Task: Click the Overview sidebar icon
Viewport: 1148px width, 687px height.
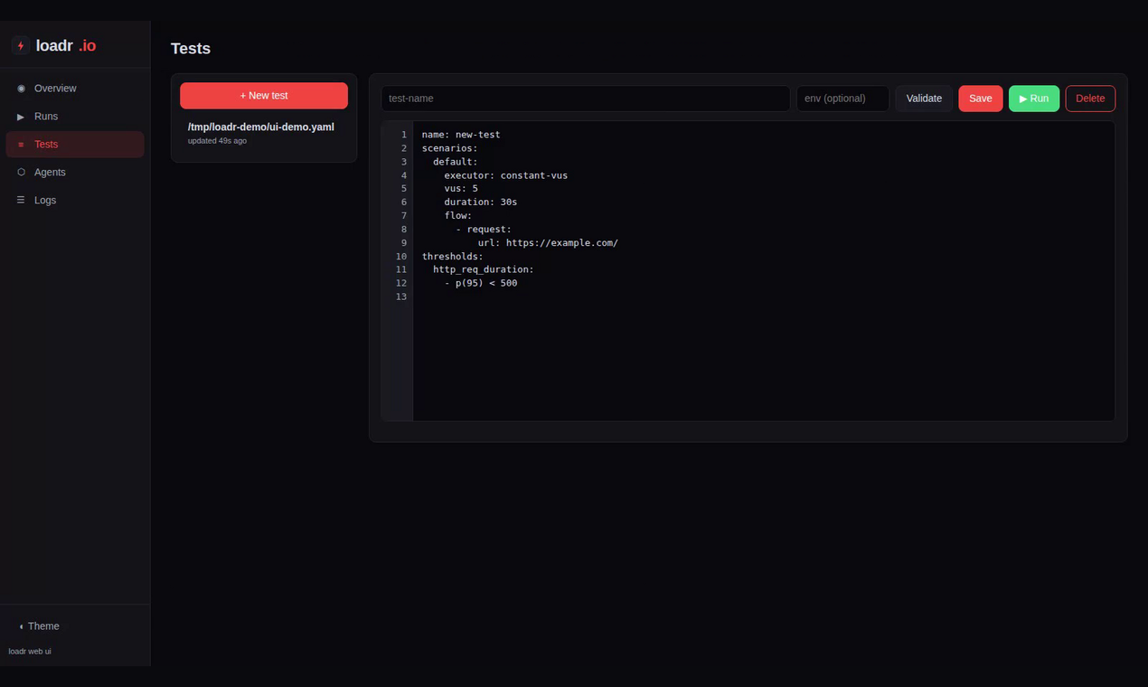Action: pos(22,89)
